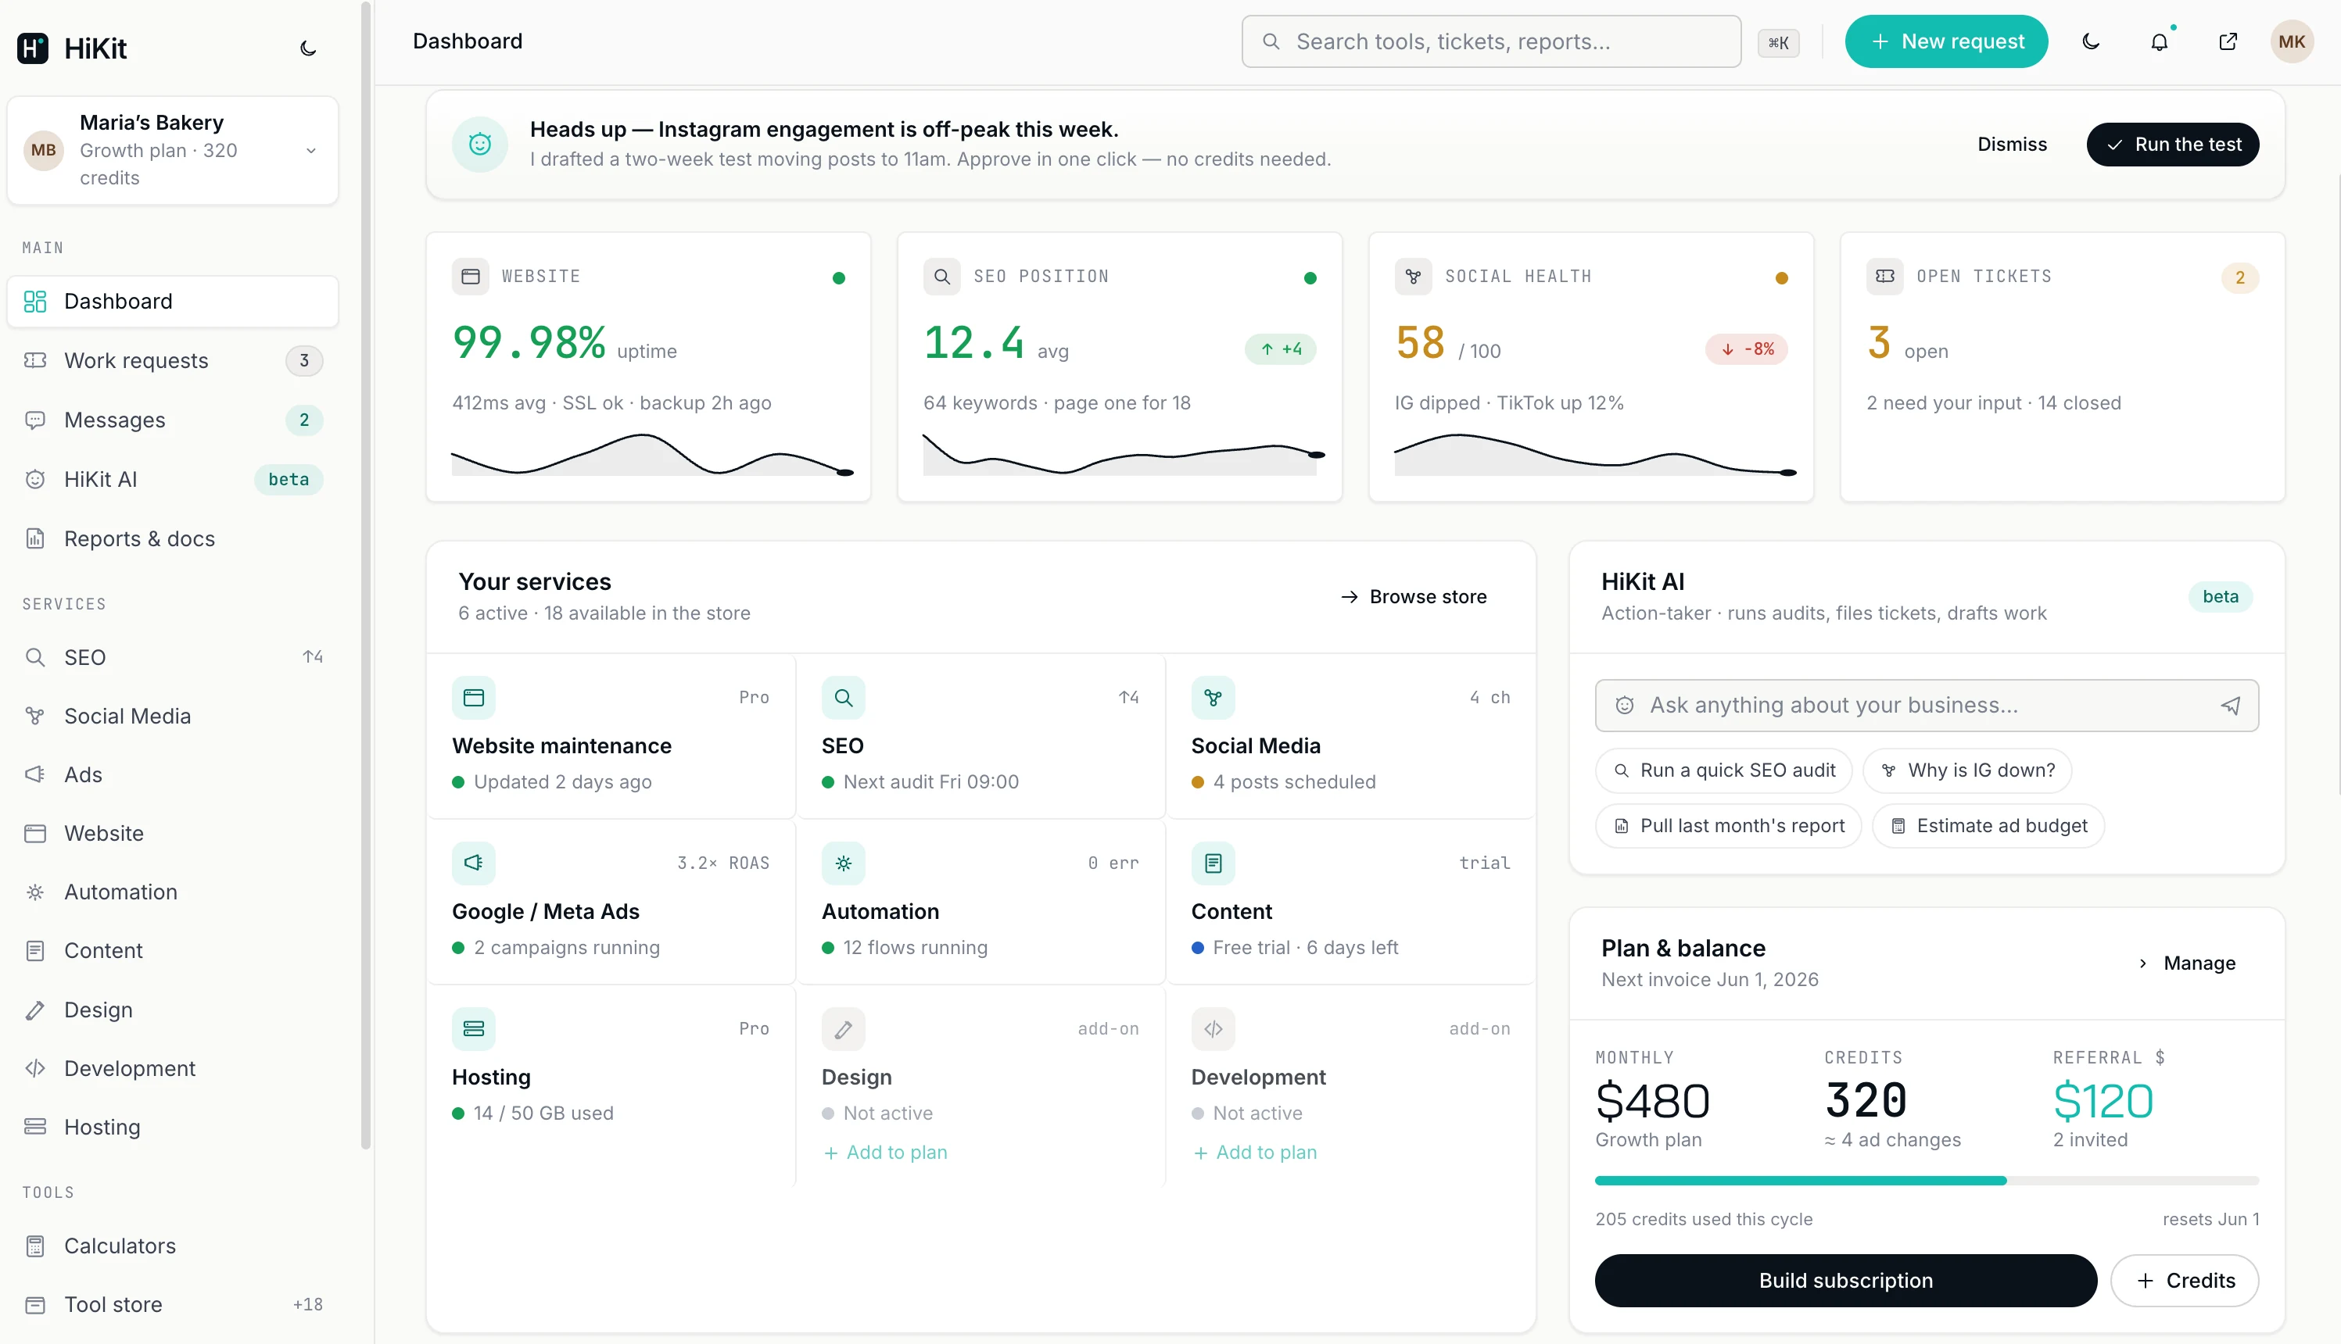Screen dimensions: 2341x1344
Task: Open Dashboard in the sidebar
Action: 173,301
